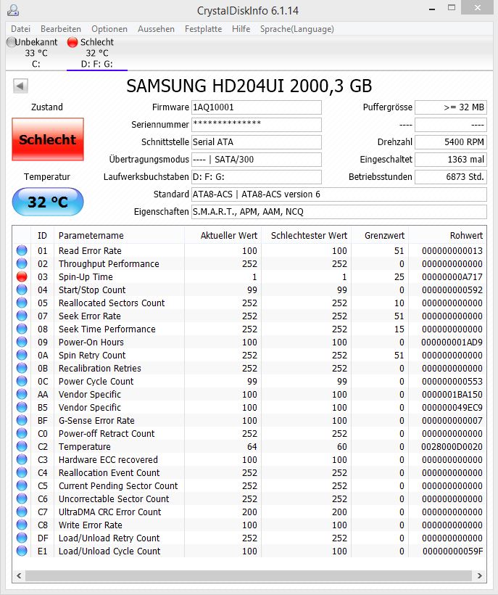Click the Eigenschaften S.M.A.R.T. field
This screenshot has height=595, width=498.
point(339,212)
